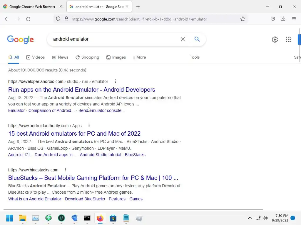Open the Android Studio tutorial sitelink
The height and width of the screenshot is (225, 301).
[101, 155]
